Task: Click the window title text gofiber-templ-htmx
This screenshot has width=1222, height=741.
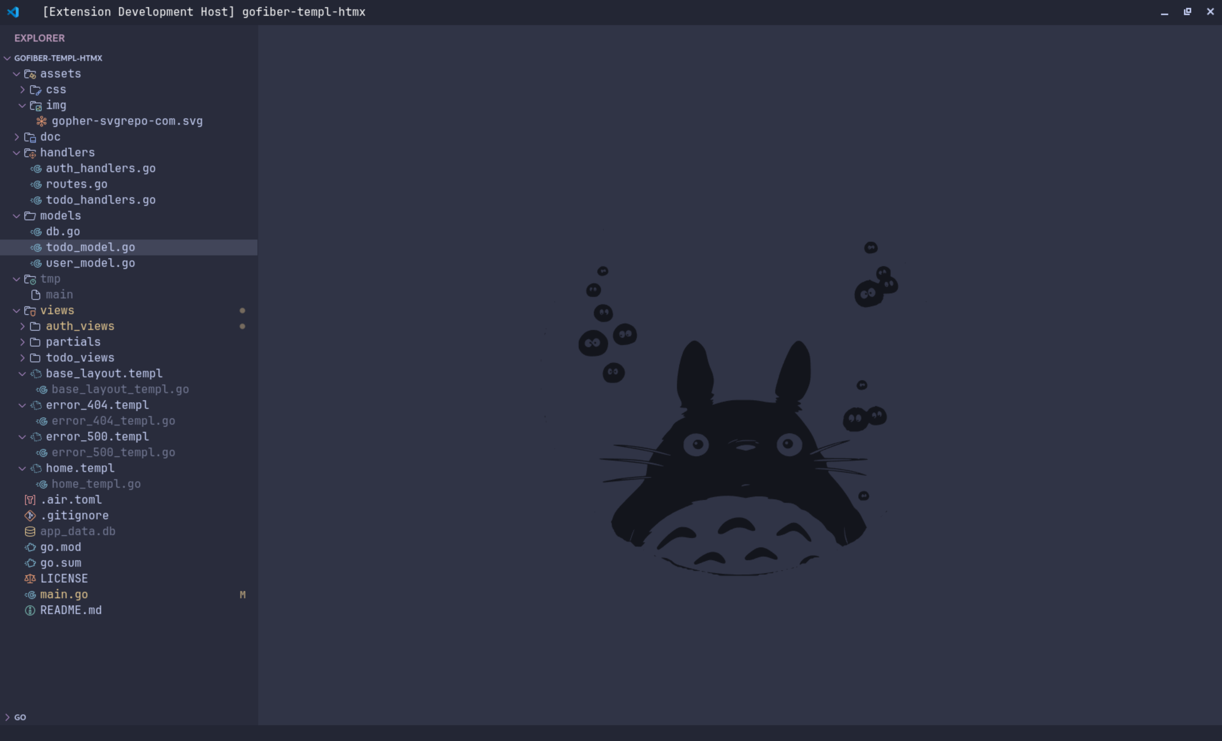Action: point(303,12)
